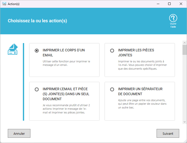Click the 'IMPRIMER UN SÉPARATEUR DE DOCUMENT' title
Image resolution: width=187 pixels, height=143 pixels.
coord(140,91)
